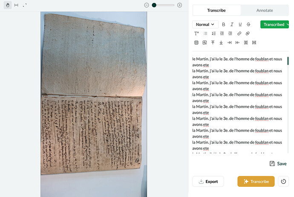Viewport: 294px width, 197px height.
Task: Open the version history icon
Action: pyautogui.click(x=283, y=181)
